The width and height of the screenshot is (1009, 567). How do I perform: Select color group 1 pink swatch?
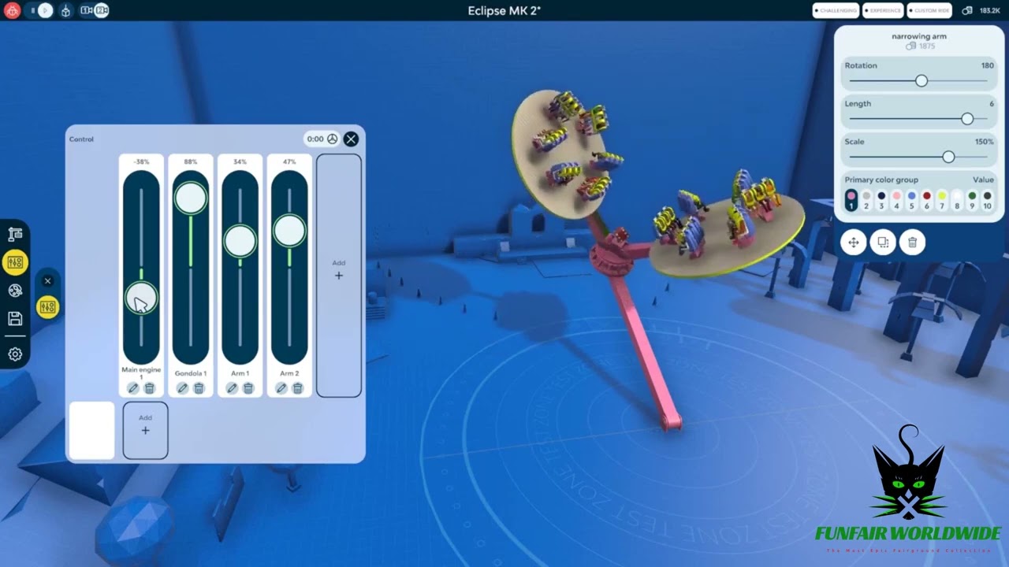point(851,200)
